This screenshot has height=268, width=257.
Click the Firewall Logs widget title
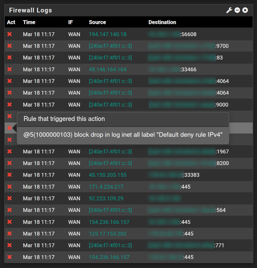[30, 10]
